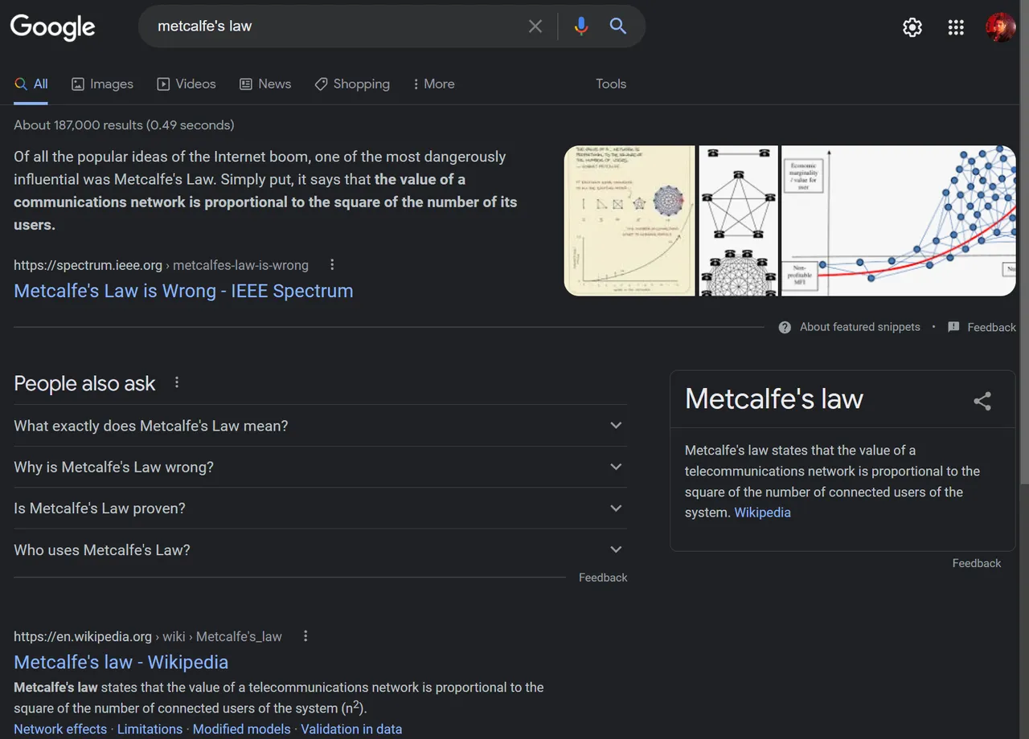Open the handwritten graph thumbnail image
1029x739 pixels.
click(x=629, y=221)
